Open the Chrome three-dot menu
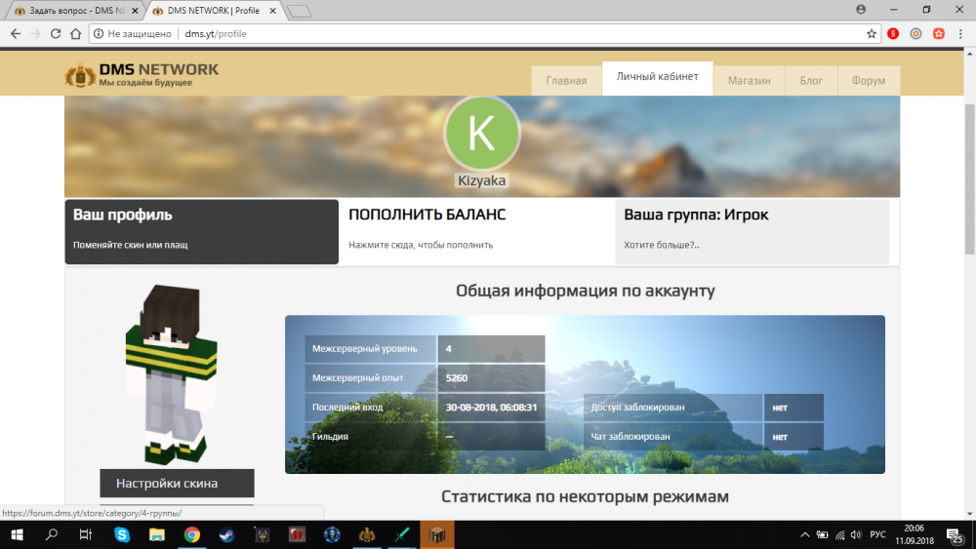The height and width of the screenshot is (549, 976). [x=960, y=33]
